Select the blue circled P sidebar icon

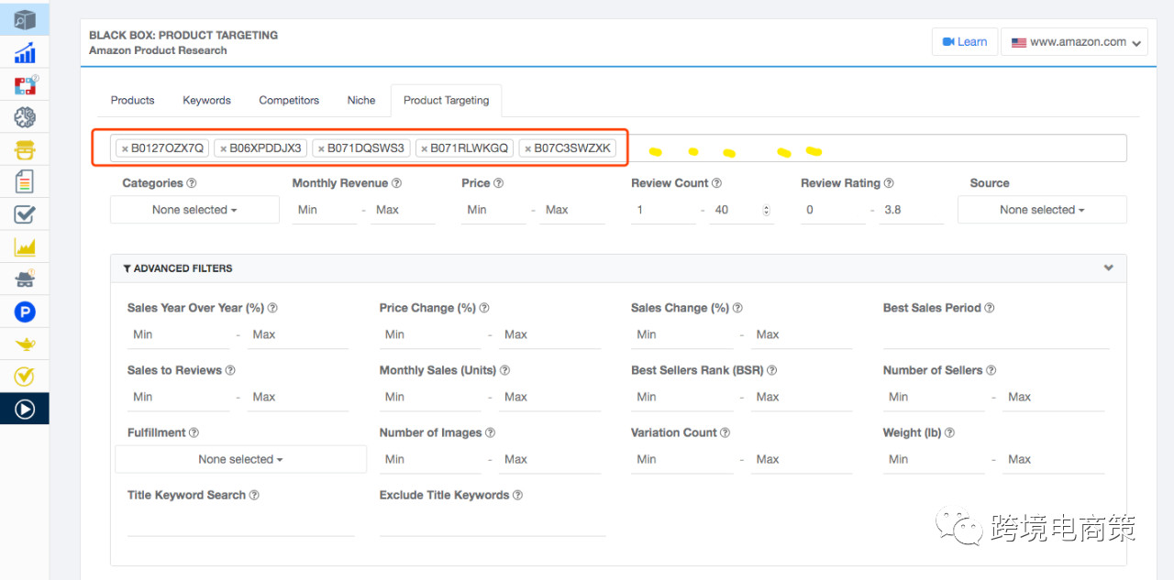pos(25,312)
